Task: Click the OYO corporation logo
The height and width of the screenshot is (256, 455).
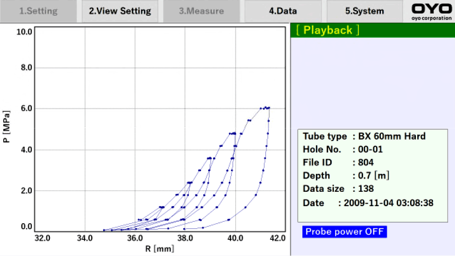Action: [431, 11]
